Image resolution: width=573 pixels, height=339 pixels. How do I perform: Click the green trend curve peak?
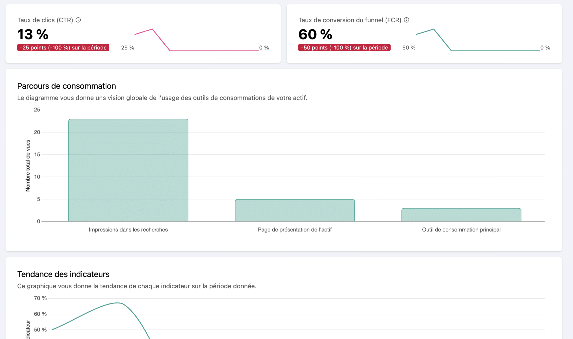click(x=117, y=303)
